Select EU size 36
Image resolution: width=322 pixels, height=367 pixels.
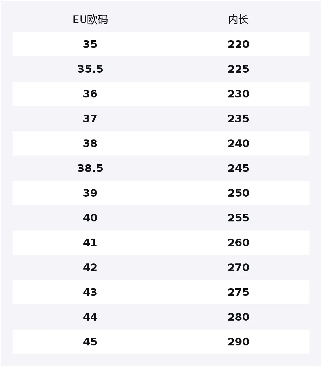tap(90, 94)
